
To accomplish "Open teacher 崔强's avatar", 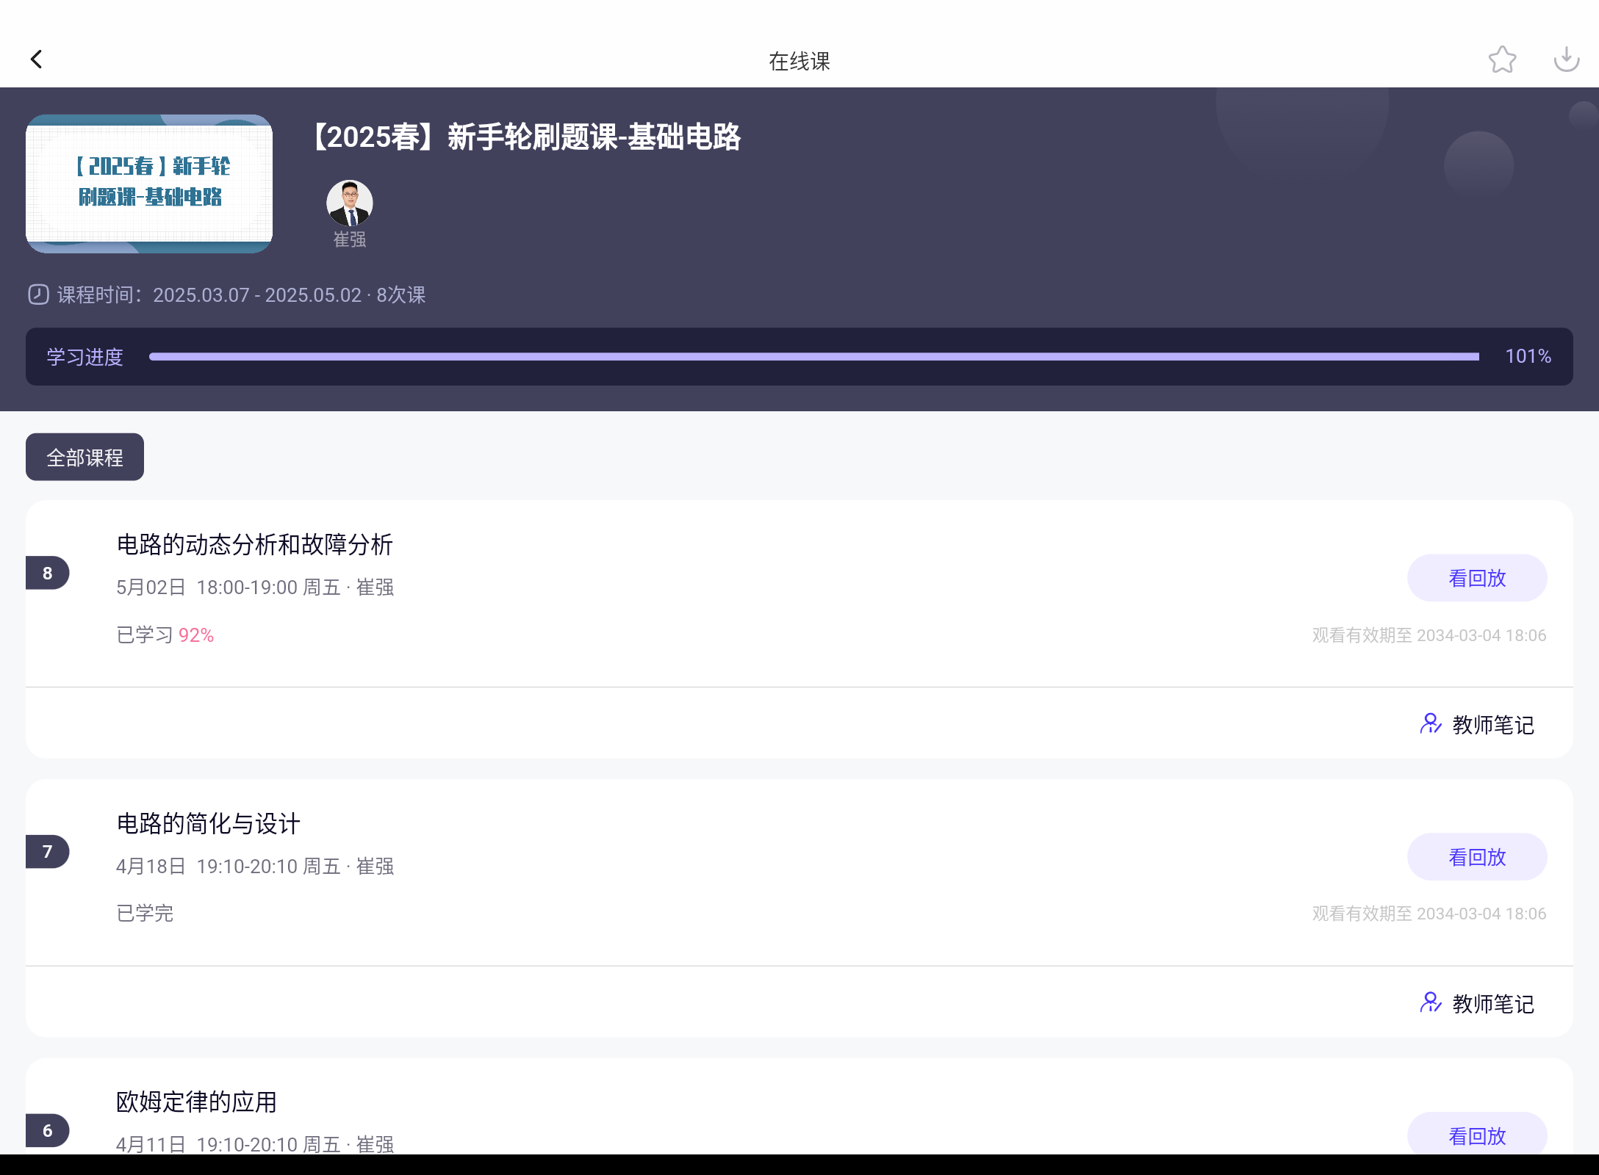I will tap(350, 203).
